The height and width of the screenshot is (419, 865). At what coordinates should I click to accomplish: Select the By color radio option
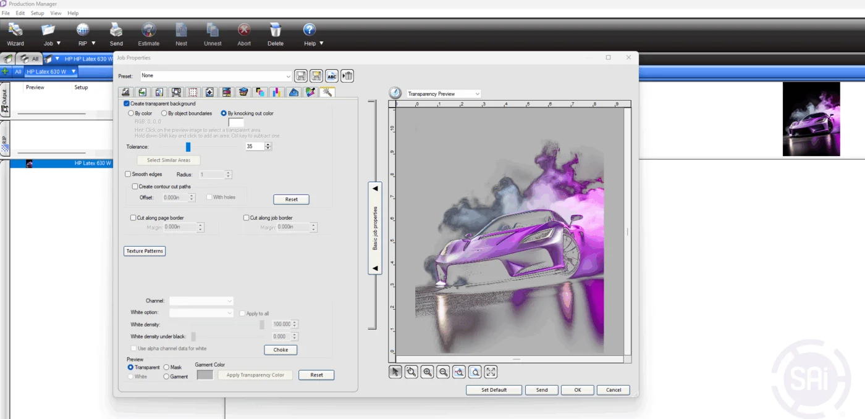coord(131,114)
